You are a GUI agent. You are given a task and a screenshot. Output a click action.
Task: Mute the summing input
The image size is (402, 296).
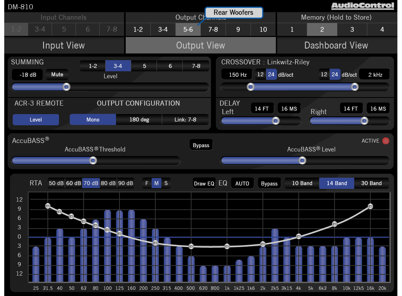[57, 75]
